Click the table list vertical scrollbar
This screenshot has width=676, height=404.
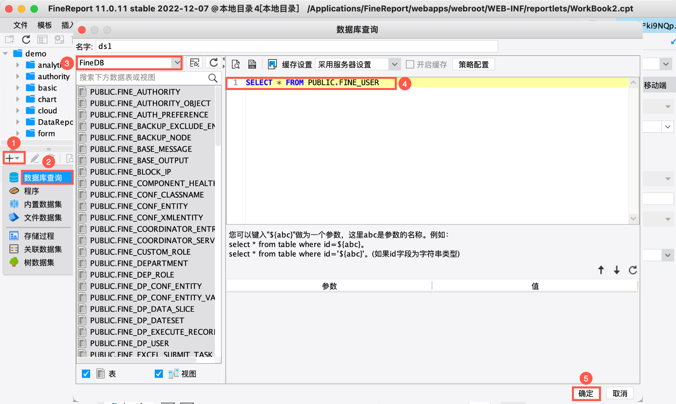(218, 117)
